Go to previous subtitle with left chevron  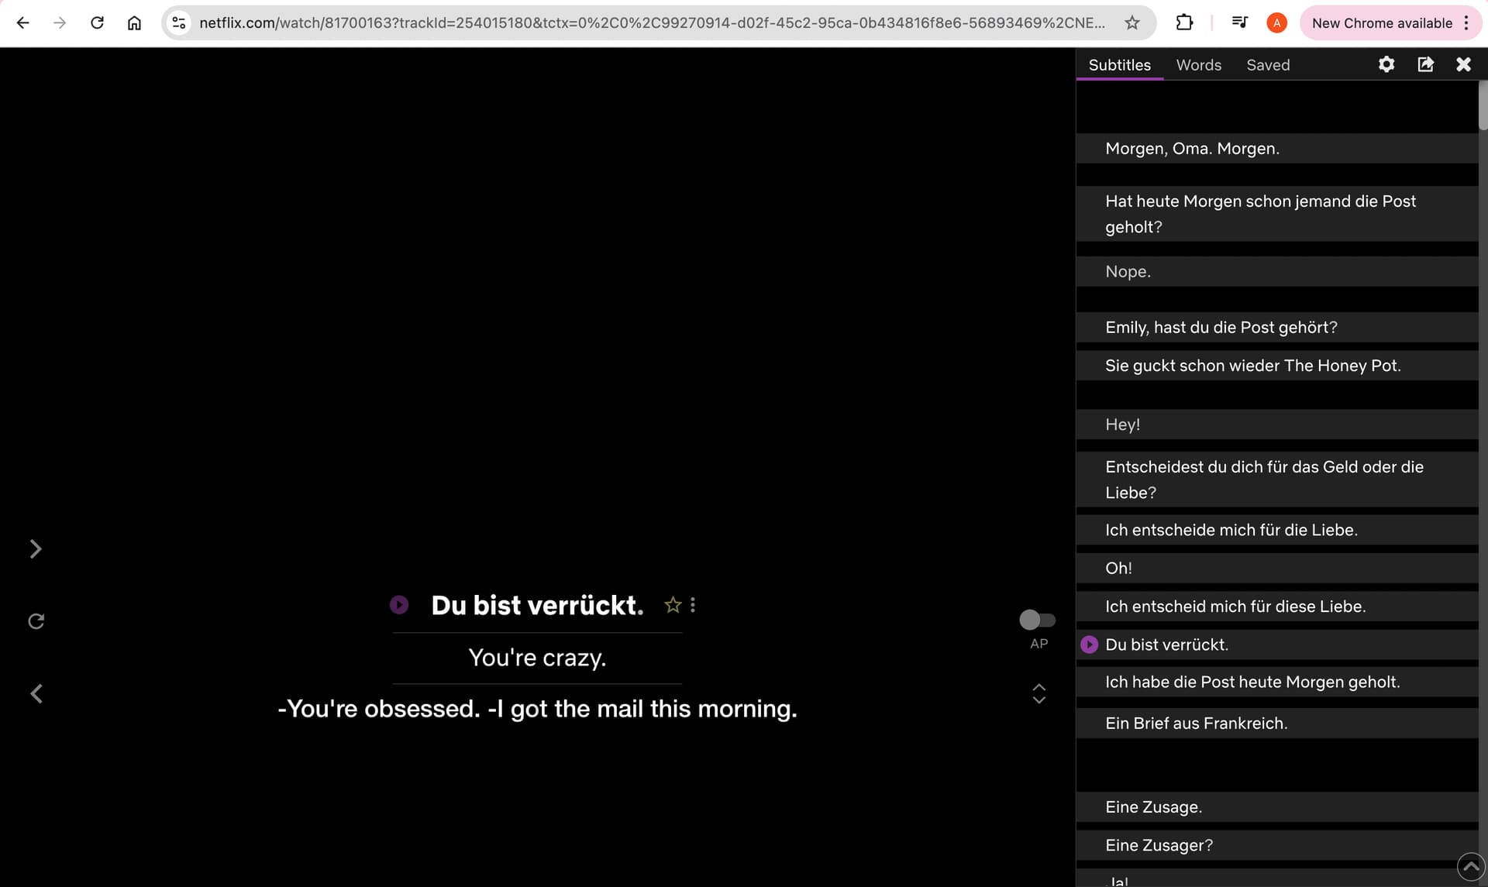point(36,693)
